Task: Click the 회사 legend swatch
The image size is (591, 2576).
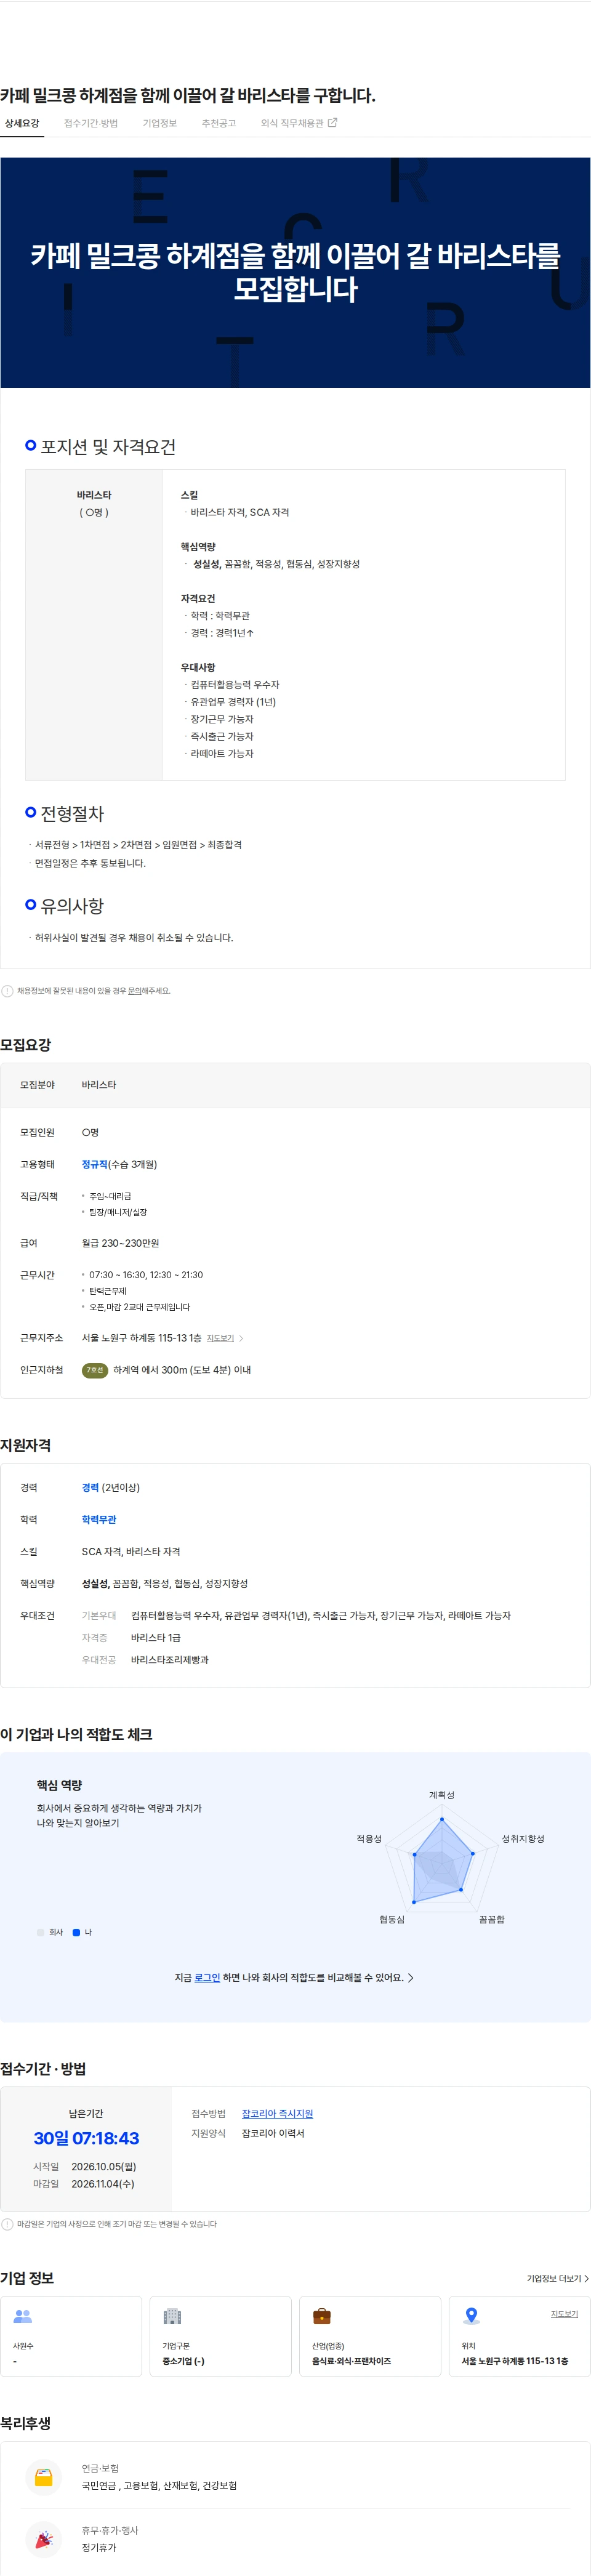Action: 41,1932
